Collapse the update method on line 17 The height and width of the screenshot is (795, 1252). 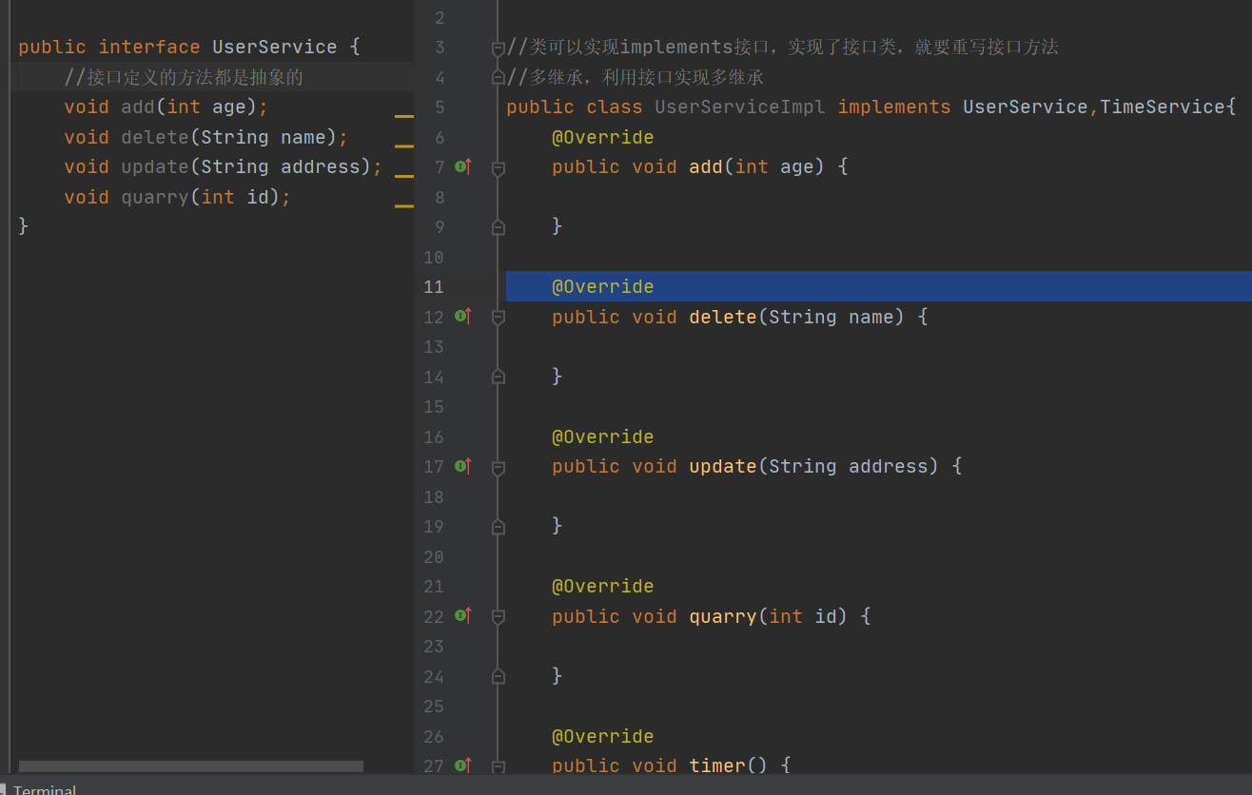click(498, 467)
